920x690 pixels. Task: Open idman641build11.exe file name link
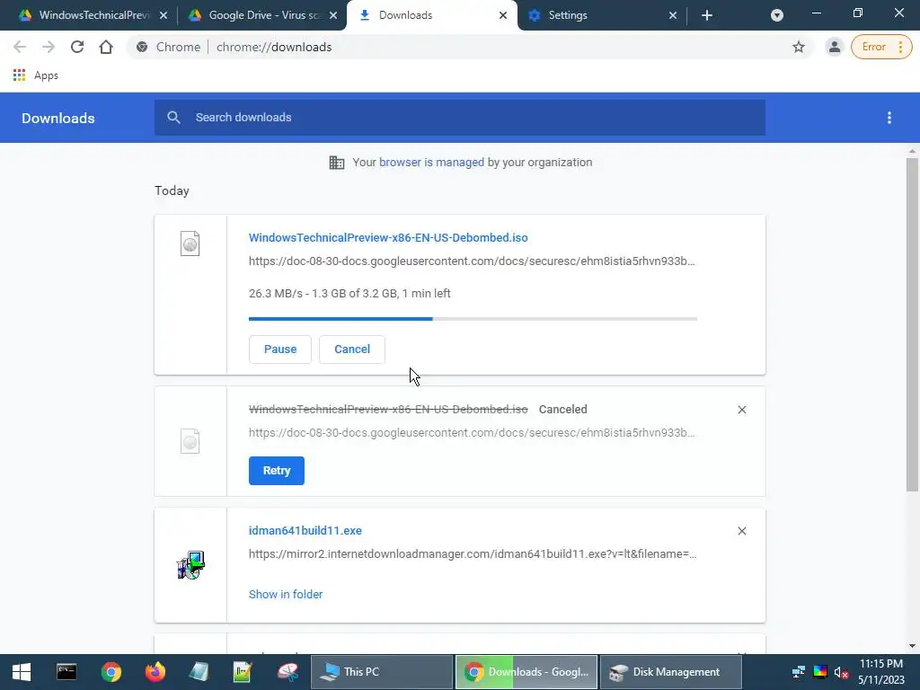(305, 530)
